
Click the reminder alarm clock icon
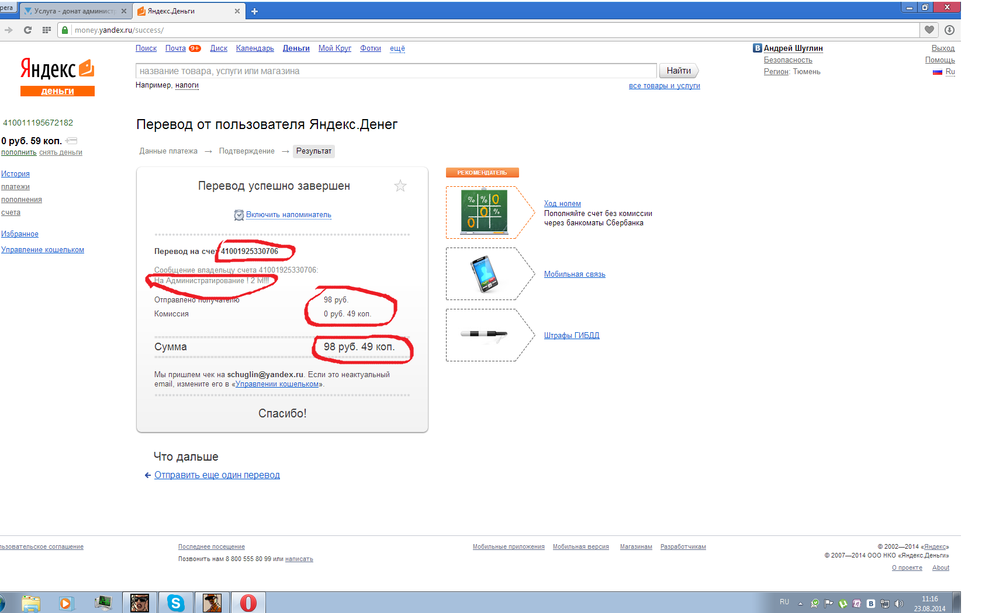pyautogui.click(x=238, y=215)
